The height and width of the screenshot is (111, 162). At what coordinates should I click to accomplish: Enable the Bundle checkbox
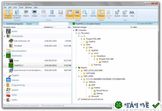(x=25, y=24)
